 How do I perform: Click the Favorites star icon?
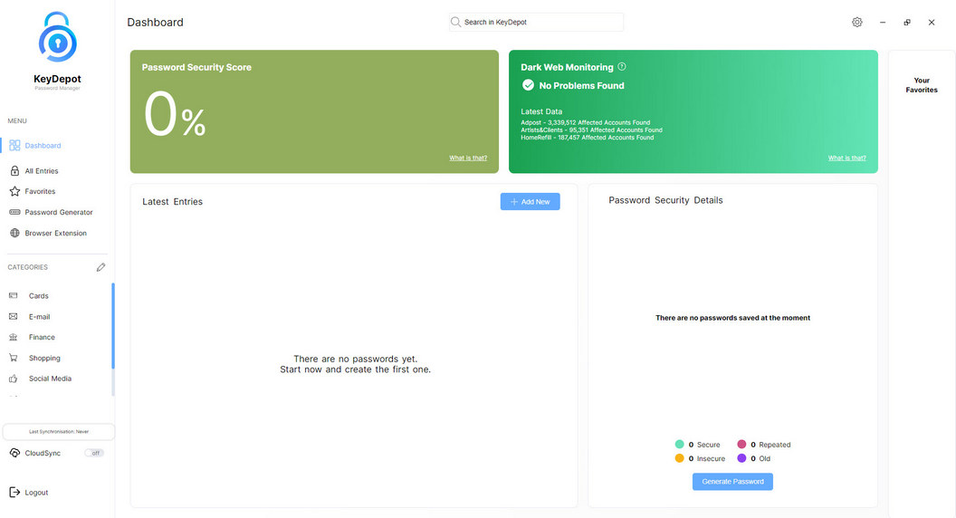click(14, 192)
